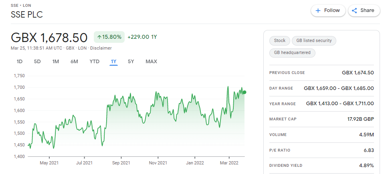Click the Follow button
Screen dimensions: 388x174
pos(328,11)
